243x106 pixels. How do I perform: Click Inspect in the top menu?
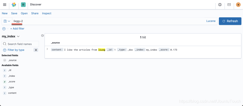(x=47, y=13)
